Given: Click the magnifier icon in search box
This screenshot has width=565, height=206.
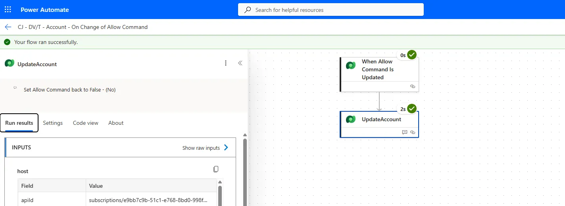Looking at the screenshot, I should coord(248,10).
